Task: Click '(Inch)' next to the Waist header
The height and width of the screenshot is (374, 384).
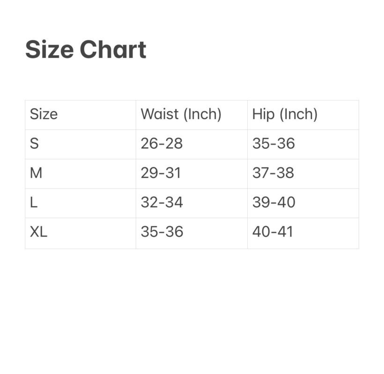Action: coord(201,114)
